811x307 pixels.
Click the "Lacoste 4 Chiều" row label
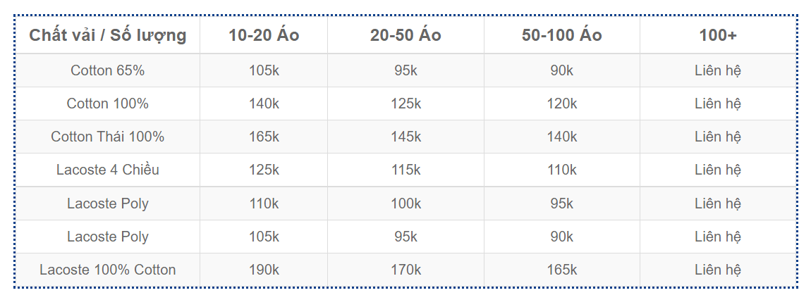pyautogui.click(x=107, y=170)
